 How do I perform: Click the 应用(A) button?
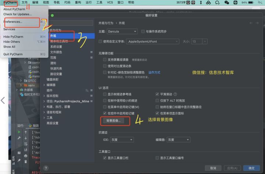tap(232, 168)
